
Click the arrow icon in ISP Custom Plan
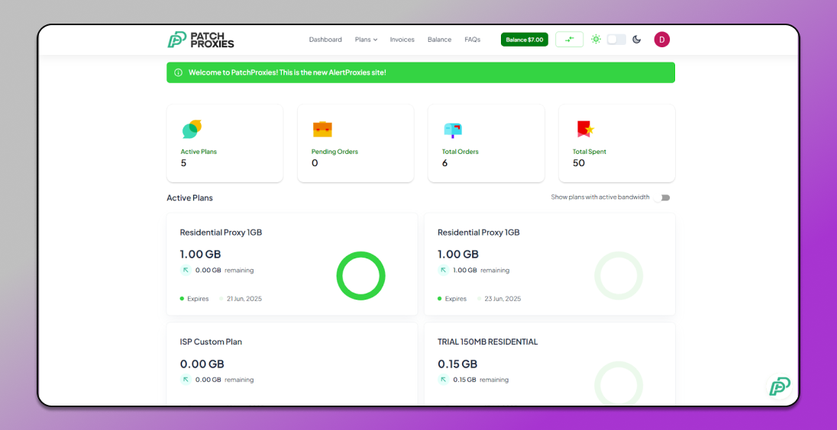186,380
